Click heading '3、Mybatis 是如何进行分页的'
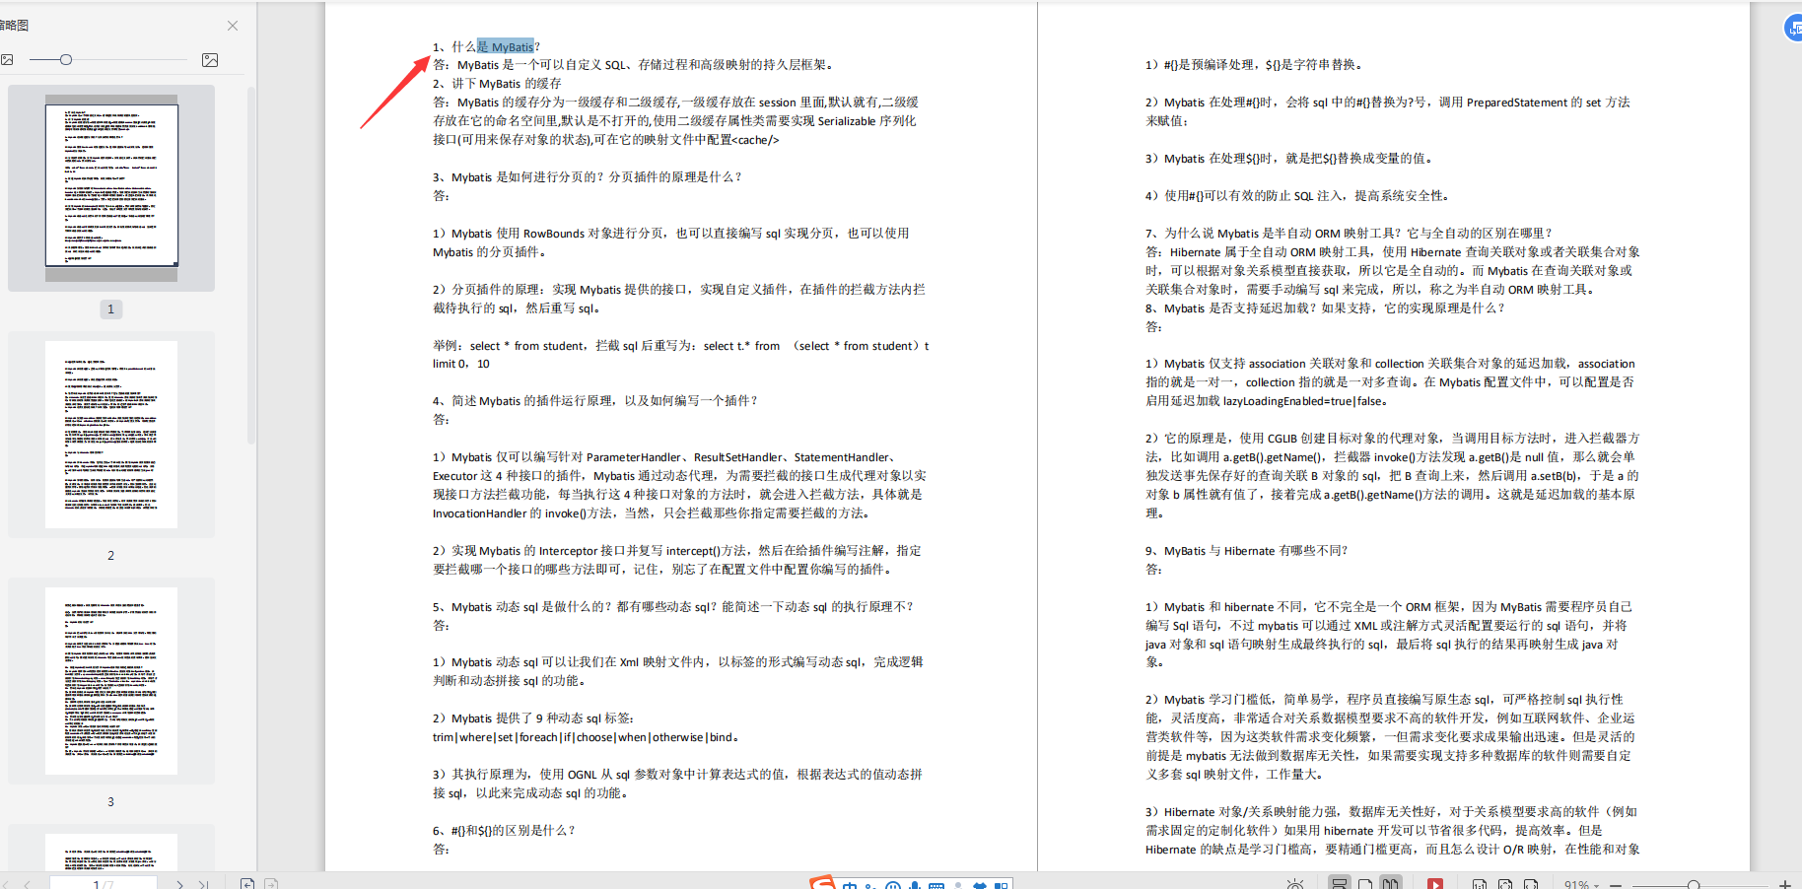 (x=587, y=177)
